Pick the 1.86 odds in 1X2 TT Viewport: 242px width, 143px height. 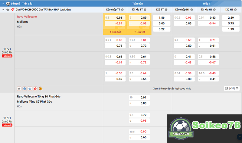coord(162,18)
